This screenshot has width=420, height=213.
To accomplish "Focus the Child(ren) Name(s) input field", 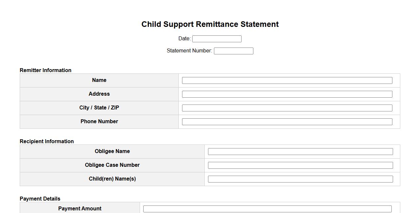I will pyautogui.click(x=300, y=179).
